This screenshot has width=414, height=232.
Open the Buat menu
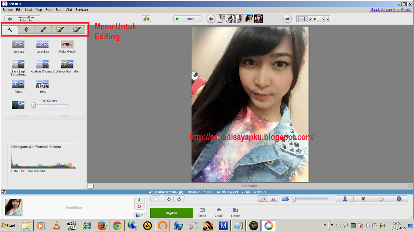coord(59,10)
